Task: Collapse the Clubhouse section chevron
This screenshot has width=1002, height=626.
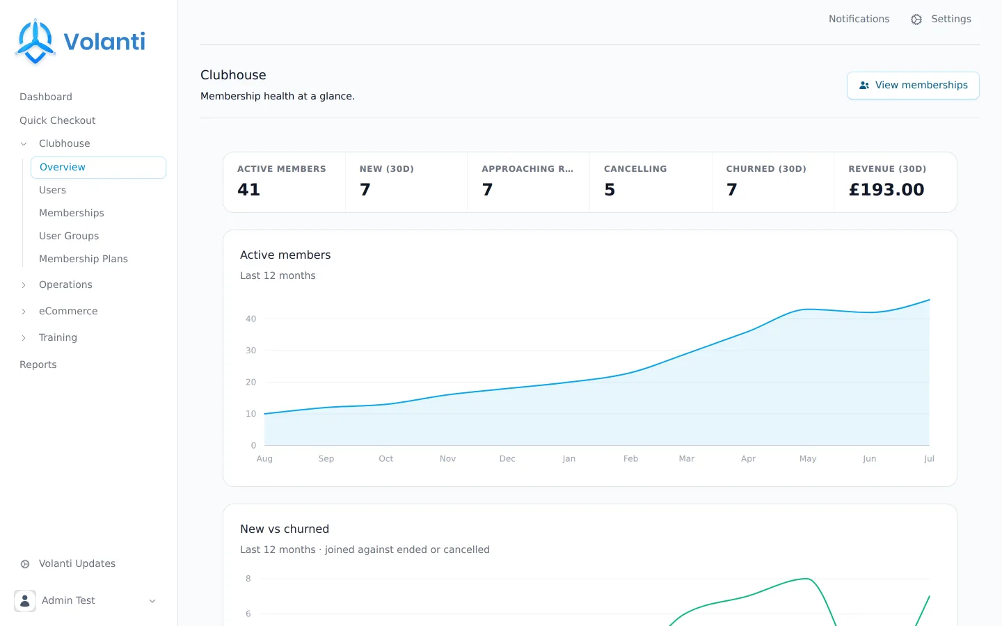Action: [24, 144]
